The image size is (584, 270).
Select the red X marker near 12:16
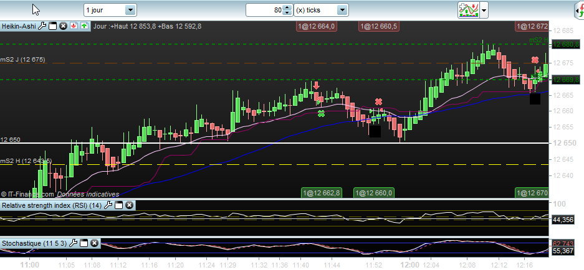(535, 60)
